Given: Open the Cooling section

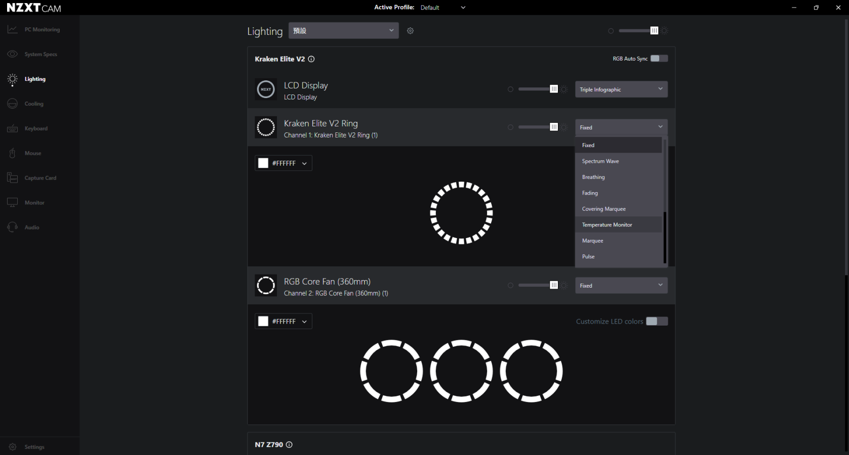Looking at the screenshot, I should click(x=34, y=104).
